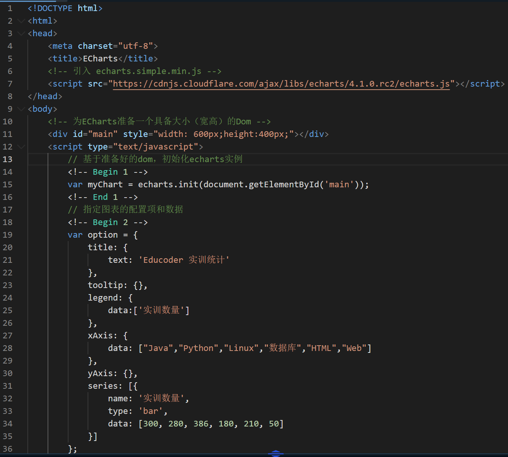Click the value 300 in series data
Screen dimensions: 508x457
pyautogui.click(x=151, y=424)
